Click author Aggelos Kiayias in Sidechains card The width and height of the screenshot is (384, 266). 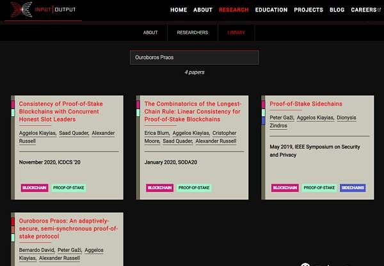tap(316, 118)
